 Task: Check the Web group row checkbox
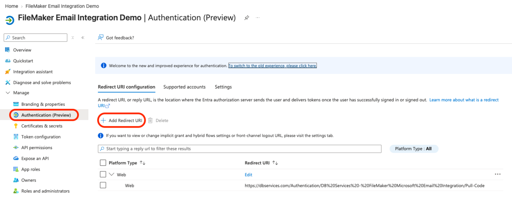tap(103, 174)
